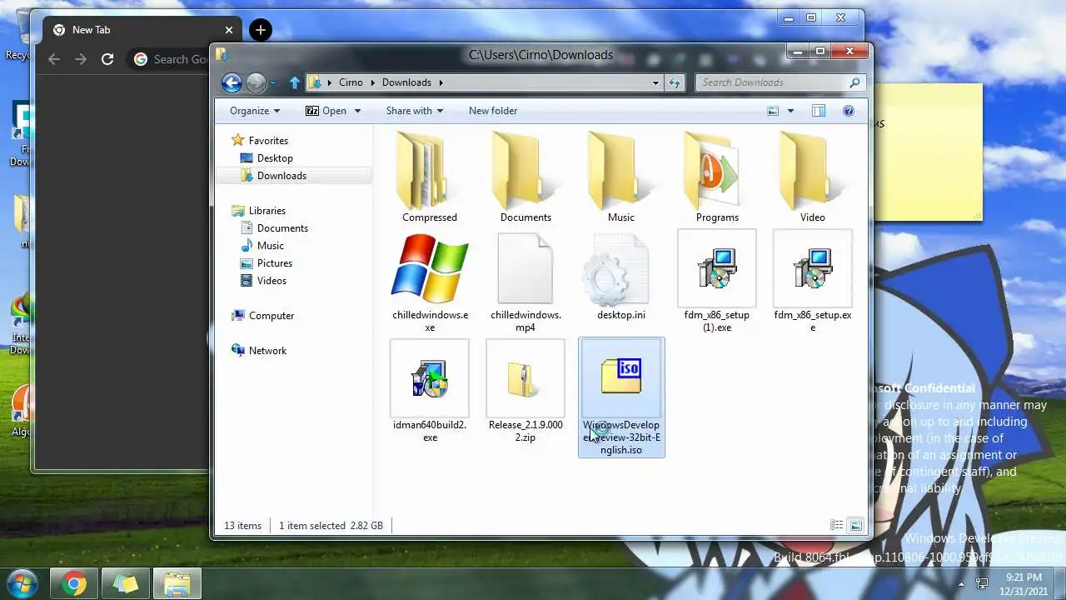Open the Organize dropdown menu

point(255,111)
